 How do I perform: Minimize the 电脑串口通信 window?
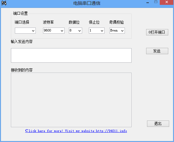148,2
